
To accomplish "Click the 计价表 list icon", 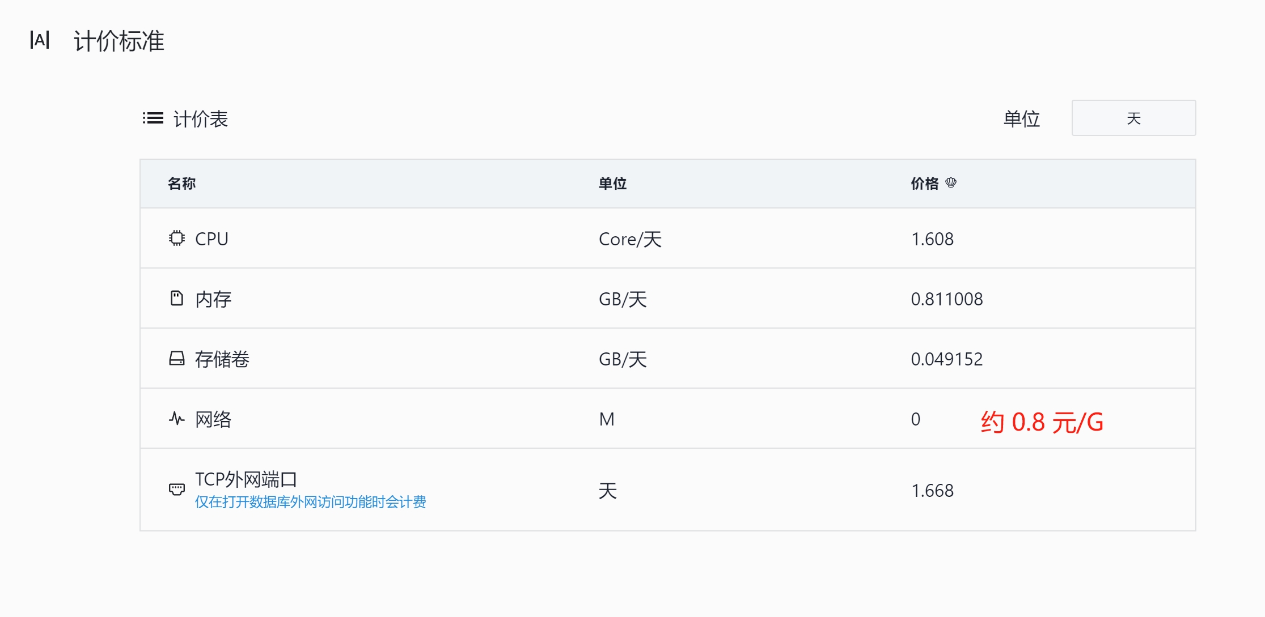I will [152, 118].
